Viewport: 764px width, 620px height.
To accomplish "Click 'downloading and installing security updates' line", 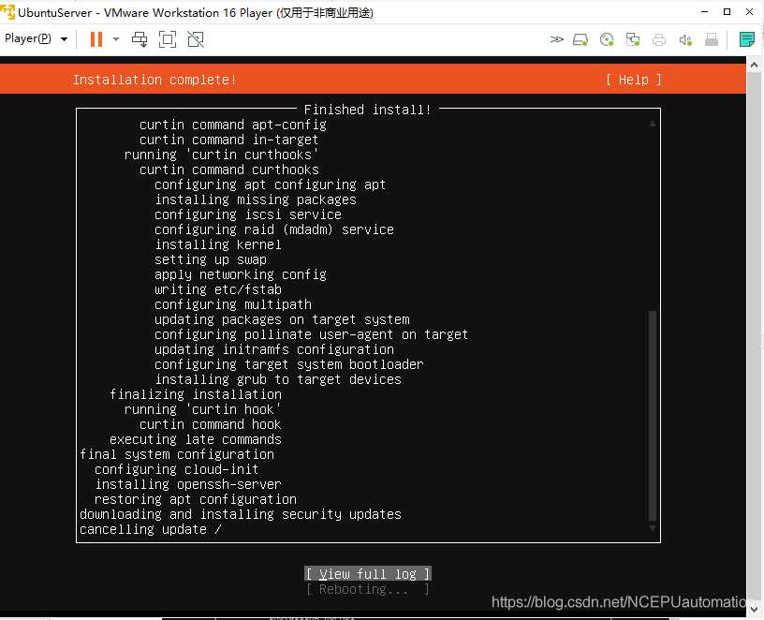I will pos(241,514).
